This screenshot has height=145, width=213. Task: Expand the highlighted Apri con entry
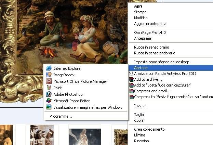tap(171, 68)
